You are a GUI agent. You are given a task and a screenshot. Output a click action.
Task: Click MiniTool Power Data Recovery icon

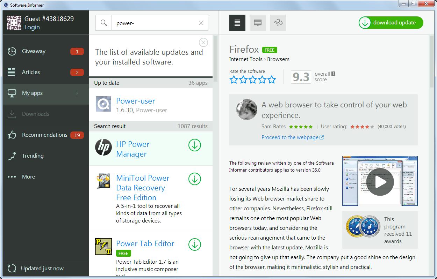click(103, 181)
